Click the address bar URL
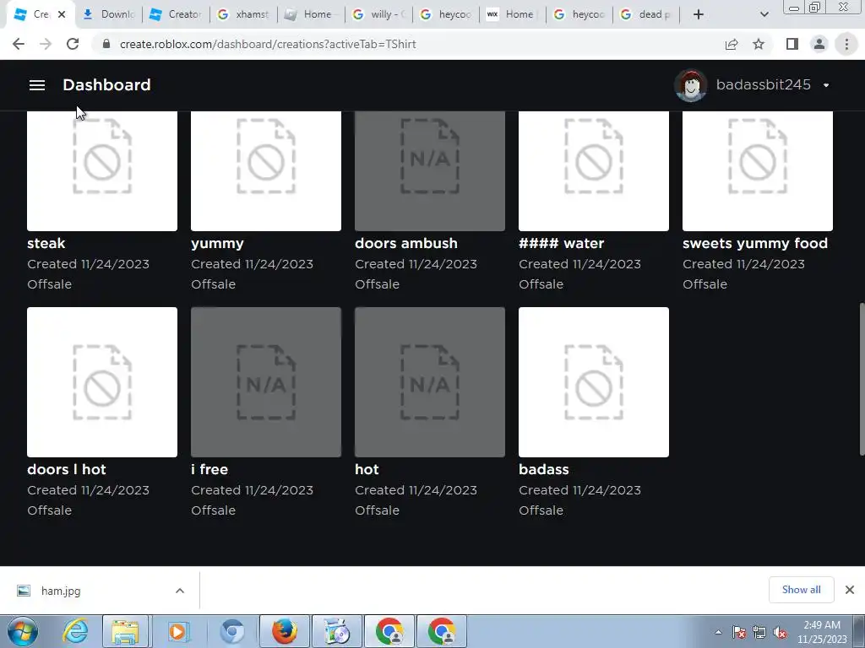The height and width of the screenshot is (648, 865). click(268, 44)
